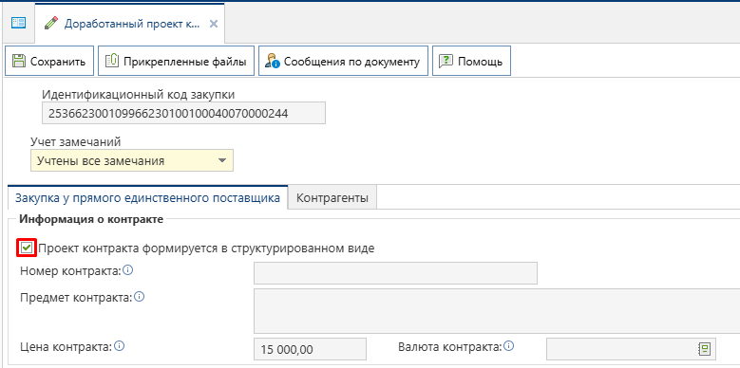Click the paperclip attached files icon
Image resolution: width=740 pixels, height=368 pixels.
point(111,61)
